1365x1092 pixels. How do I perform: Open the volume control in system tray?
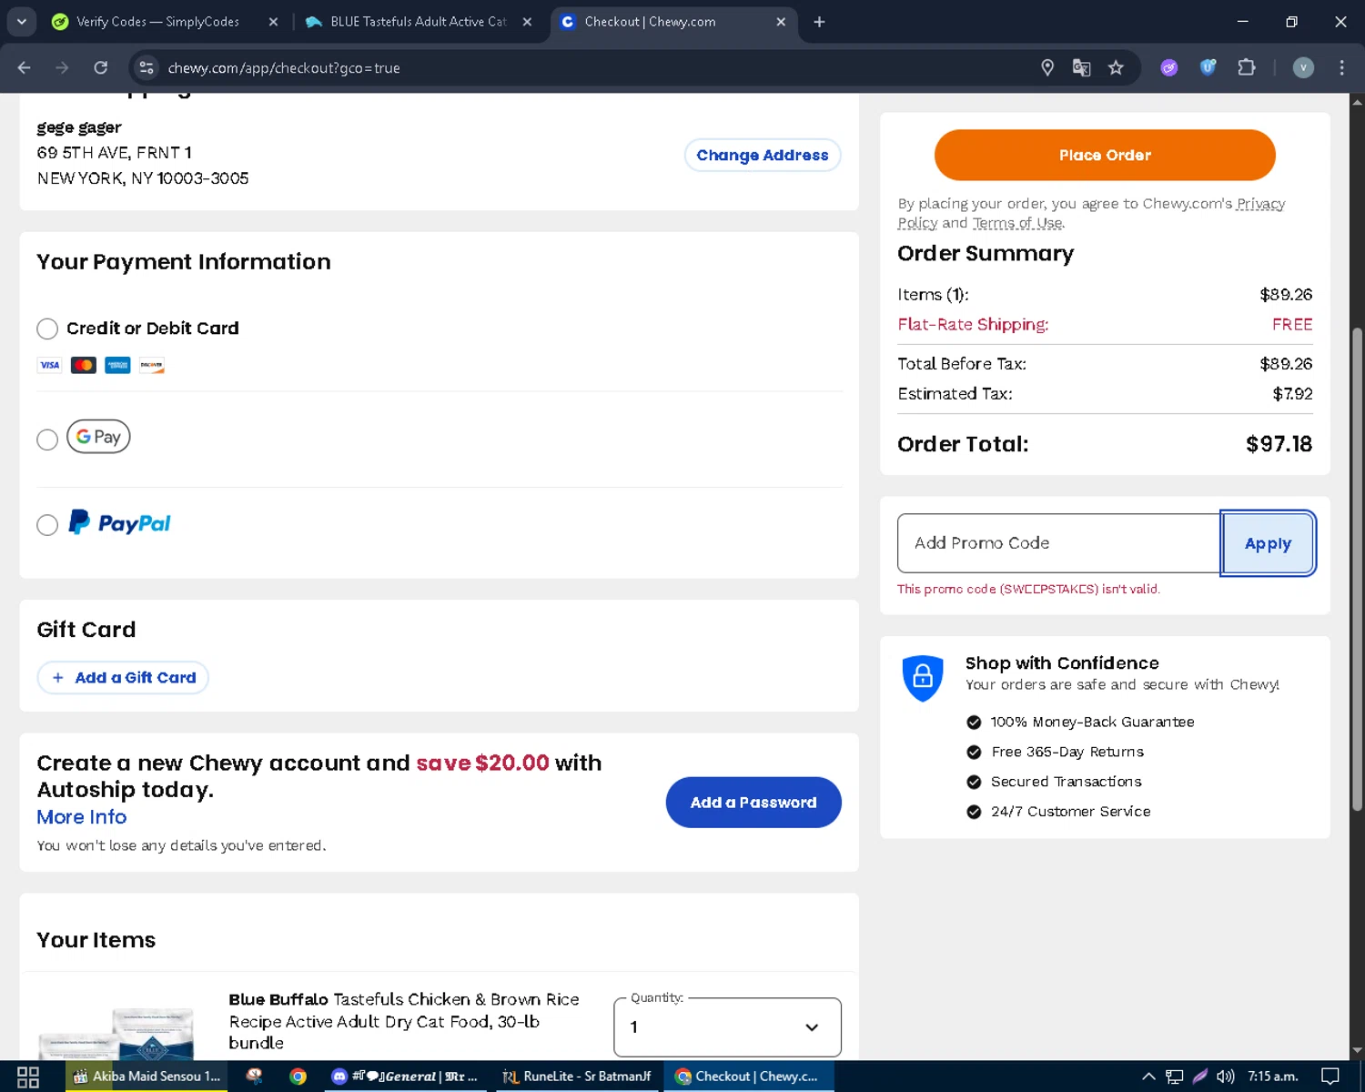coord(1226,1077)
